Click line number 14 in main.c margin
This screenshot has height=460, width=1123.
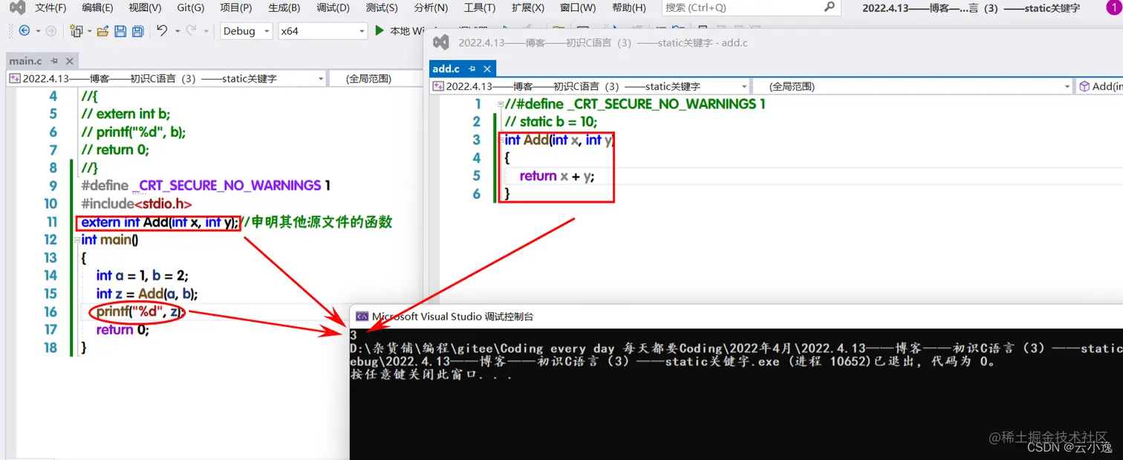click(x=50, y=276)
